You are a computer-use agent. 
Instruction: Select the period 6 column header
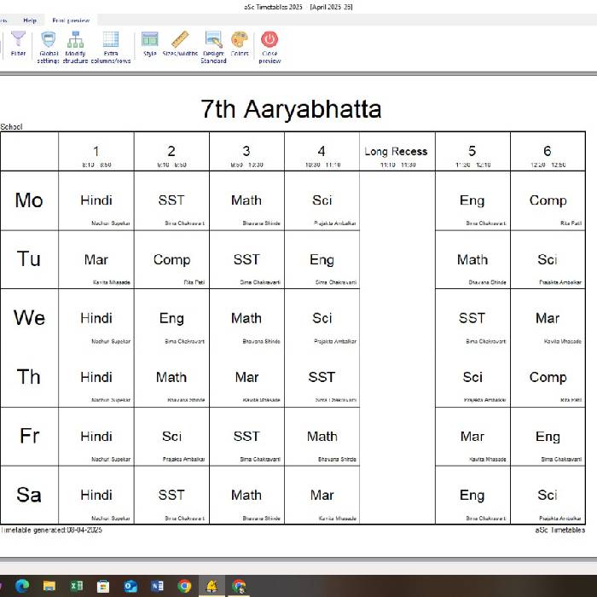coord(548,152)
